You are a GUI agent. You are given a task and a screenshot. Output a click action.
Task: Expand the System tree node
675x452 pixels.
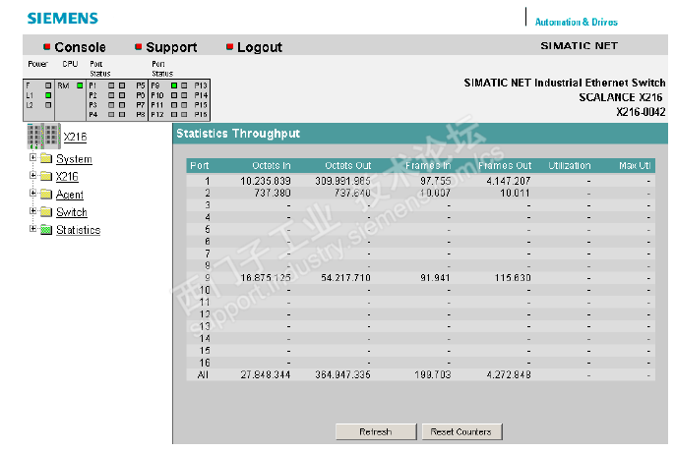[32, 158]
